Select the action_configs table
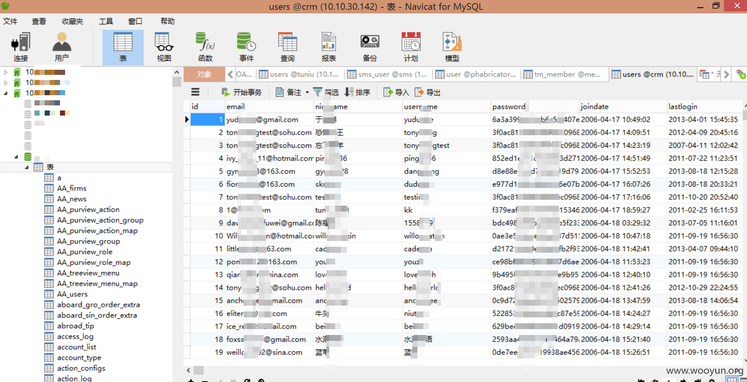This screenshot has width=747, height=382. 81,368
